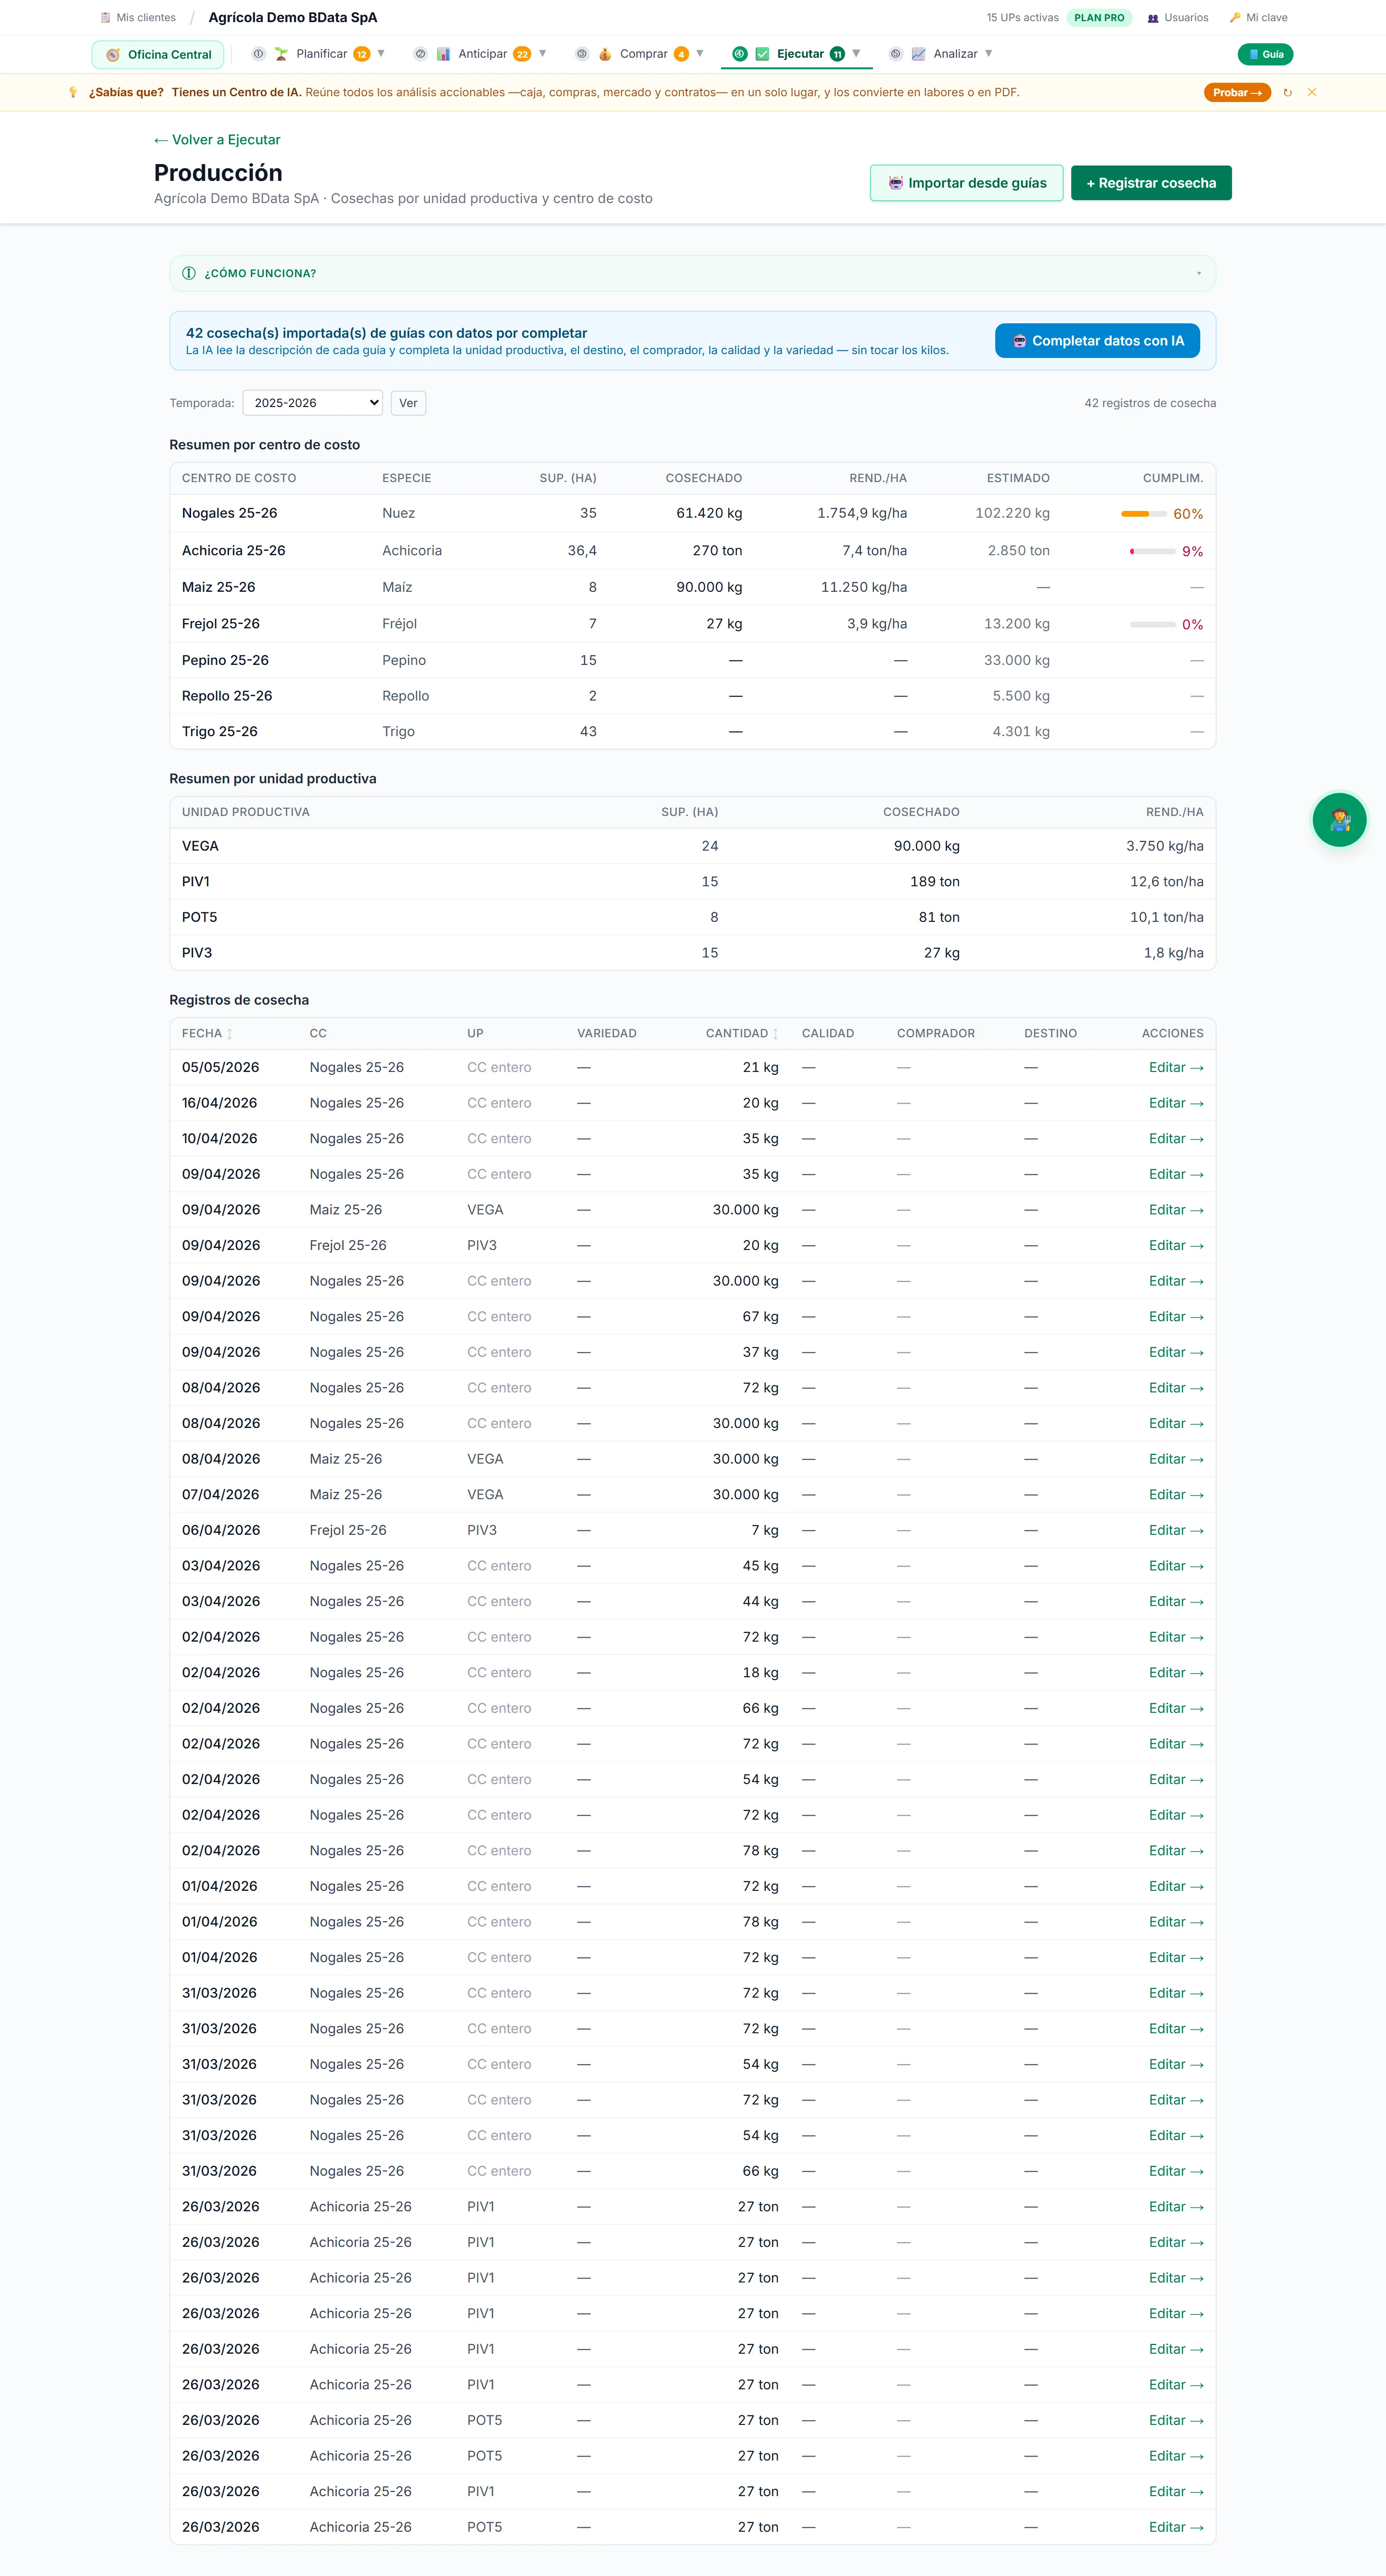This screenshot has height=2576, width=1386.
Task: Open the Planificar menu
Action: tap(319, 54)
